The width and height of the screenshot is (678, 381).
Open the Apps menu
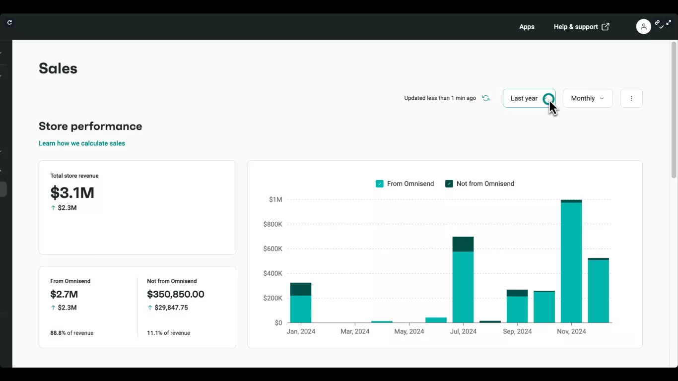click(527, 27)
